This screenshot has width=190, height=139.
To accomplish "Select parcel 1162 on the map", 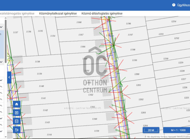I will pyautogui.click(x=91, y=95).
